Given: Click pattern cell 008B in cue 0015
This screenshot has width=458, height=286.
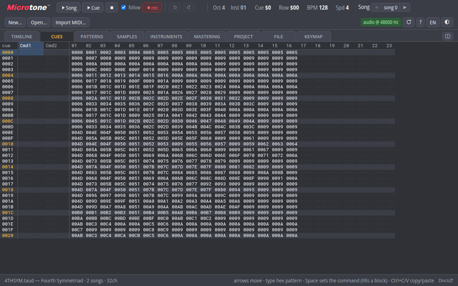Looking at the screenshot, I should [x=277, y=173].
